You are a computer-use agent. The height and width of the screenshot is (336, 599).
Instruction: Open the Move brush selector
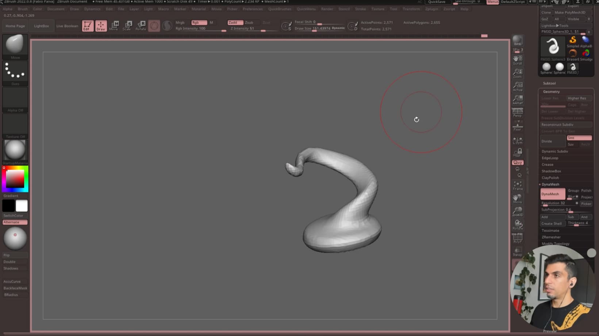coord(15,46)
